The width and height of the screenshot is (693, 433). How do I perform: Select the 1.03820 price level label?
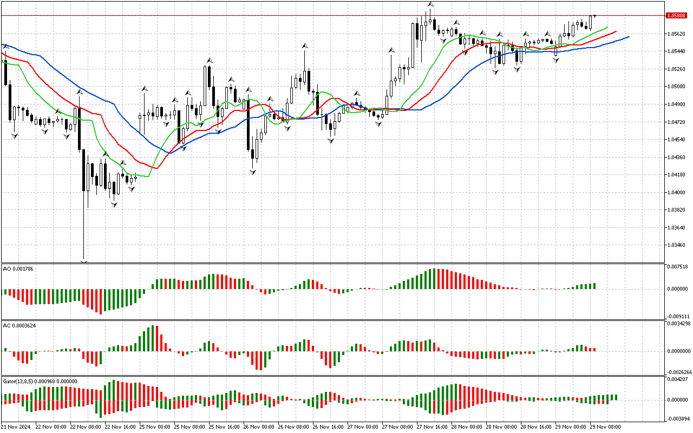[x=677, y=209]
